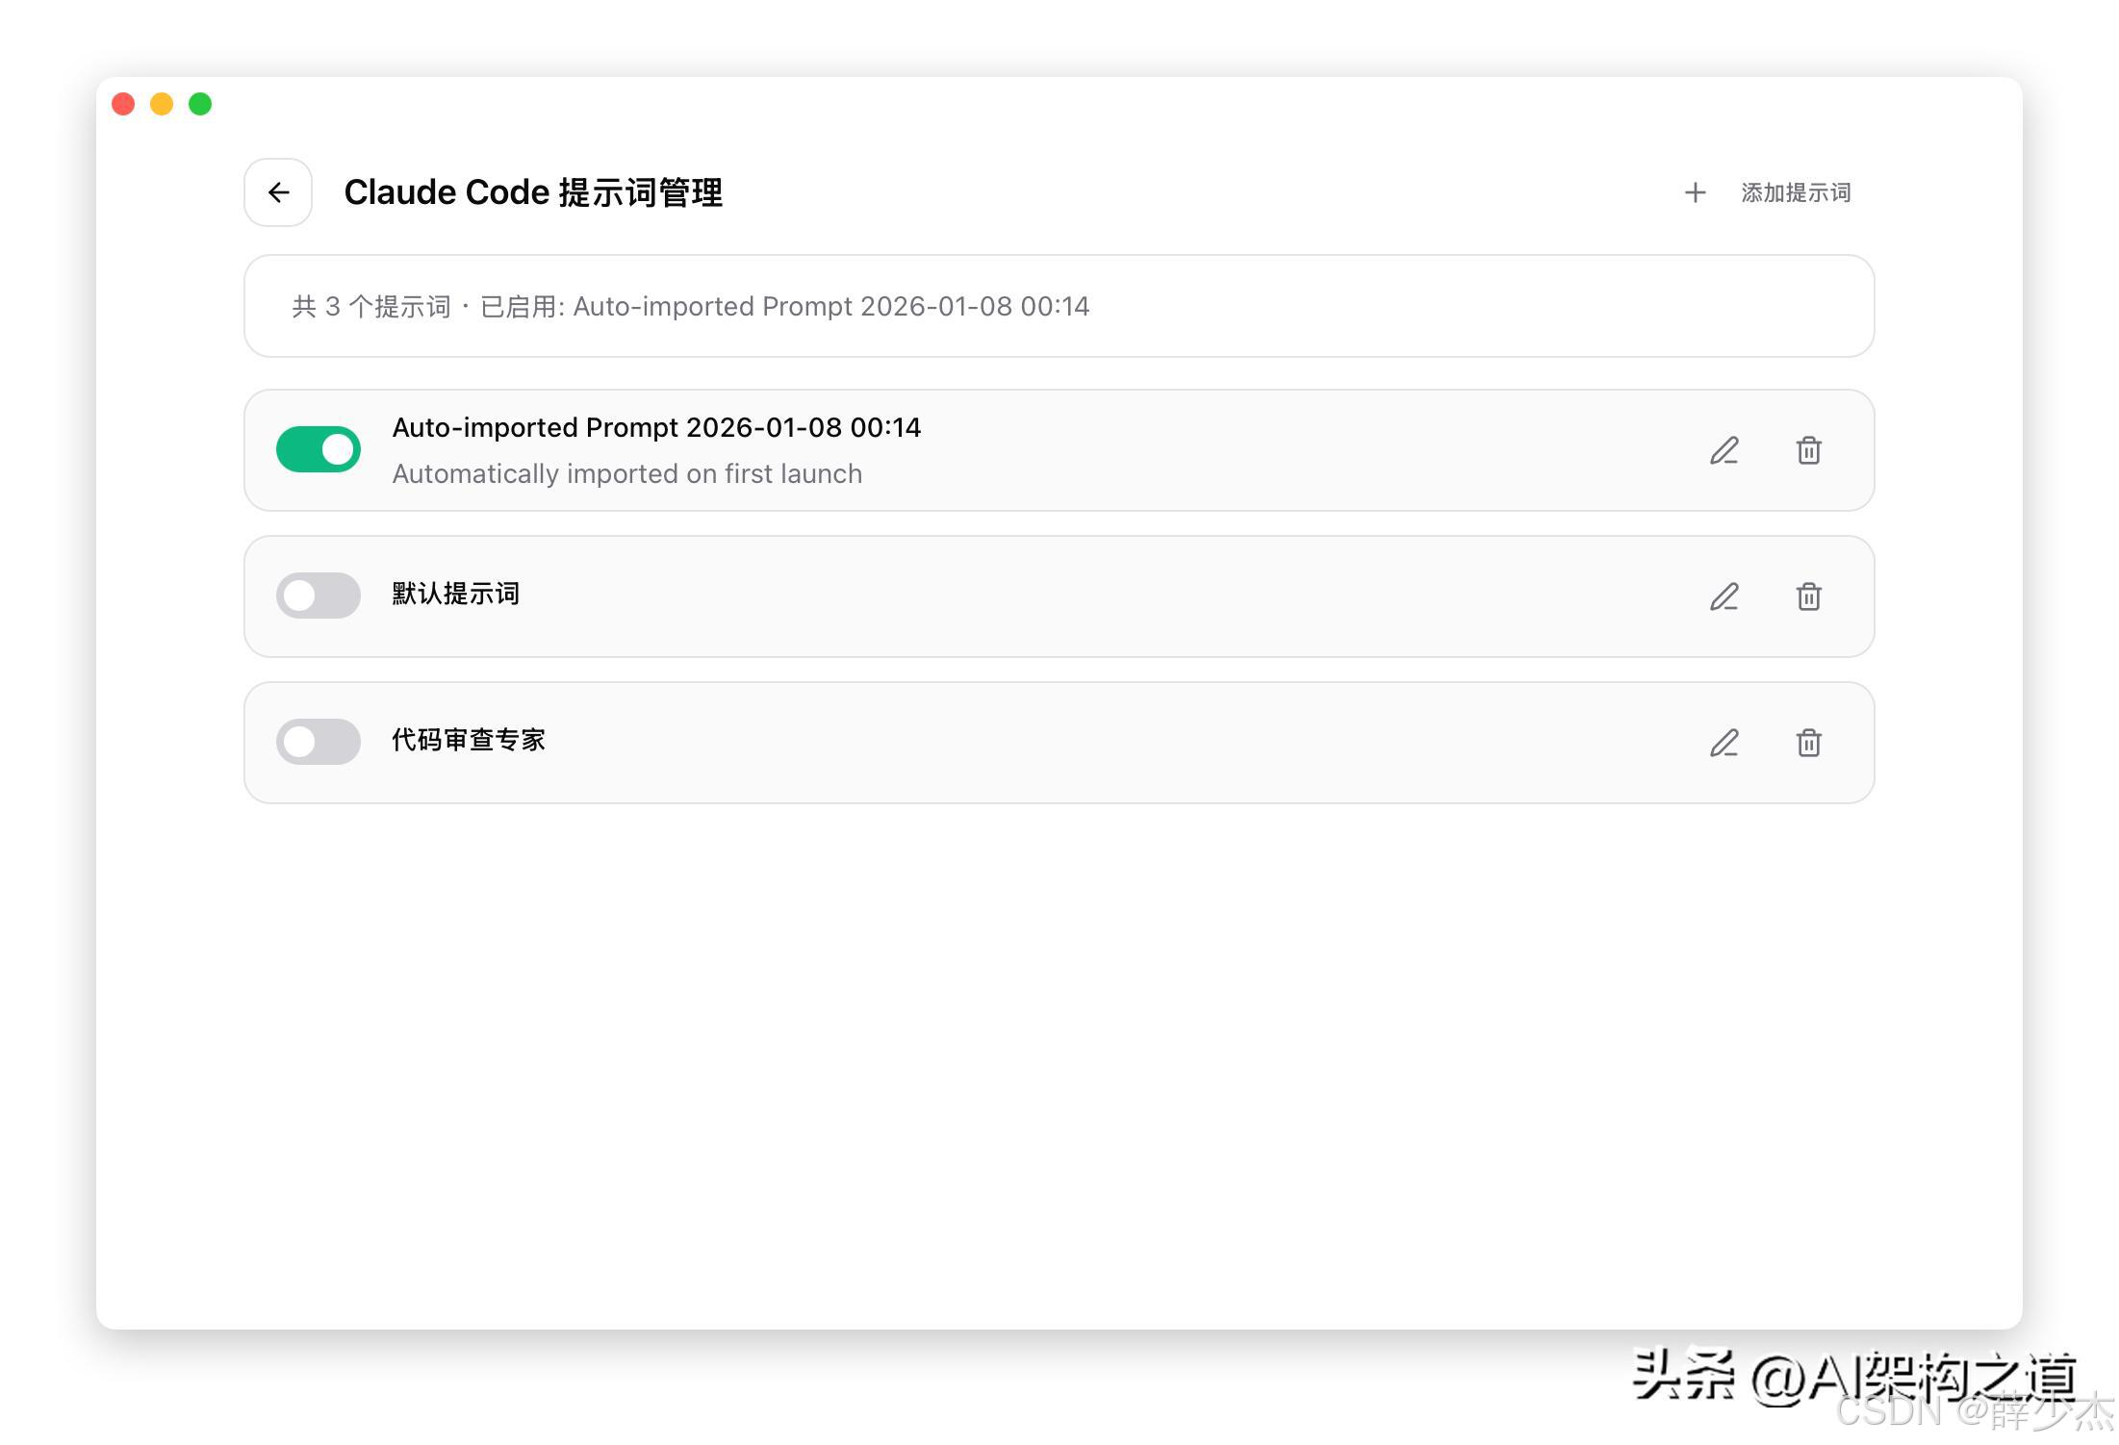Remove the 代码审查专家 prompt
The image size is (2119, 1445).
(x=1809, y=743)
